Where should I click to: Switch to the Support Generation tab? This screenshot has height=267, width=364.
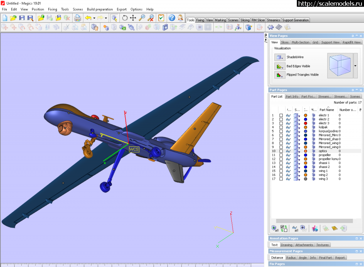[295, 20]
